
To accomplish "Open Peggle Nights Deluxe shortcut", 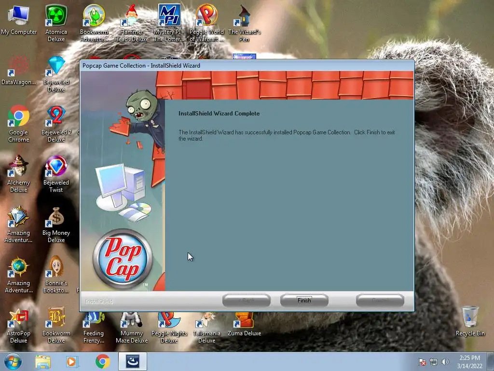I will 169,328.
